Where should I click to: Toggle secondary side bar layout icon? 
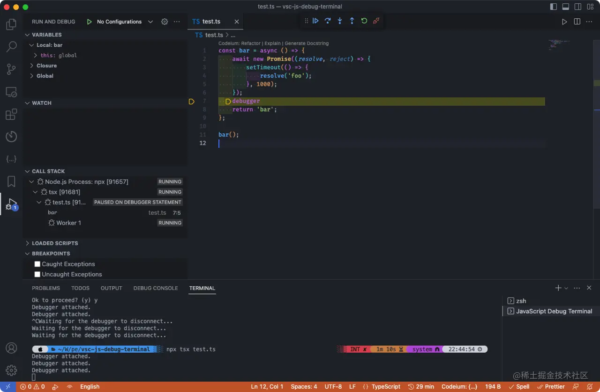(578, 7)
